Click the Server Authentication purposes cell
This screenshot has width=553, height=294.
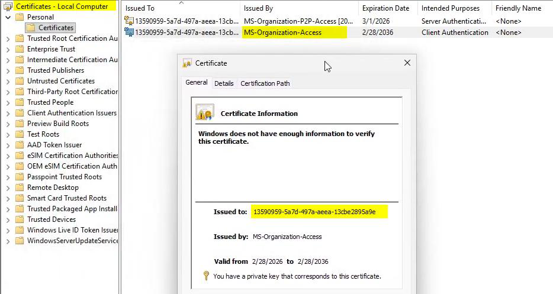click(454, 21)
